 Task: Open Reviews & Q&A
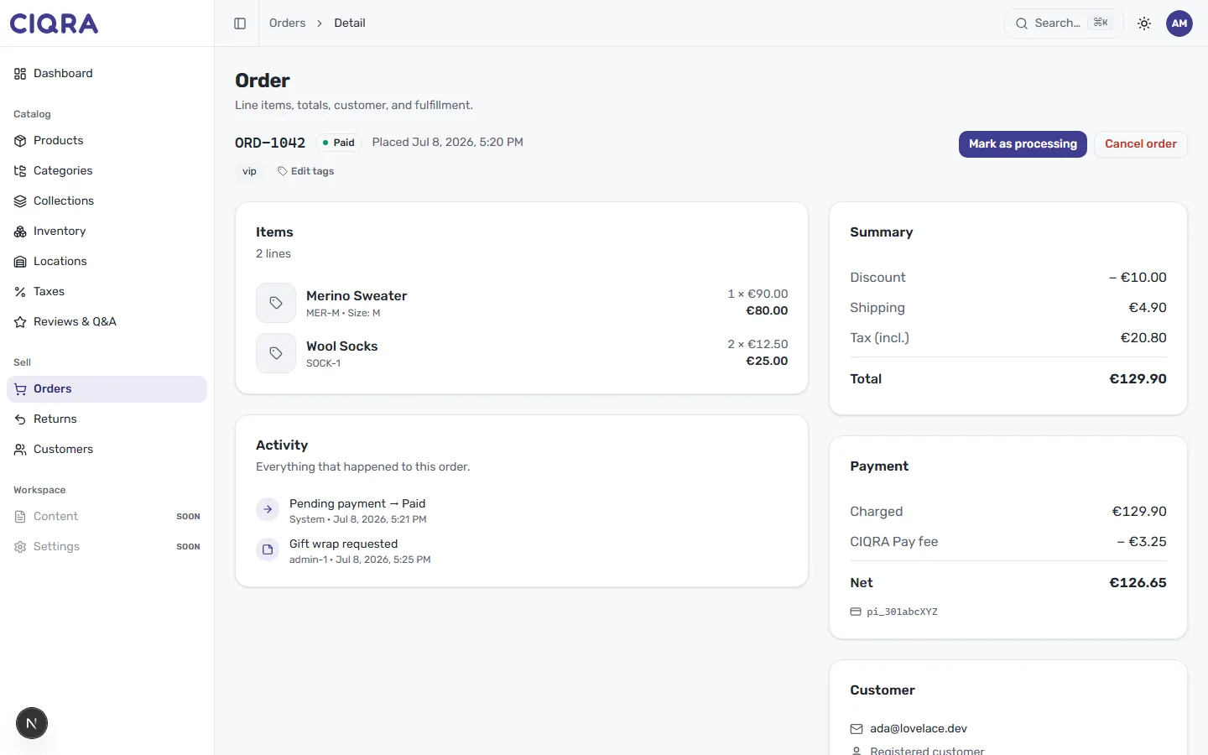pos(107,322)
